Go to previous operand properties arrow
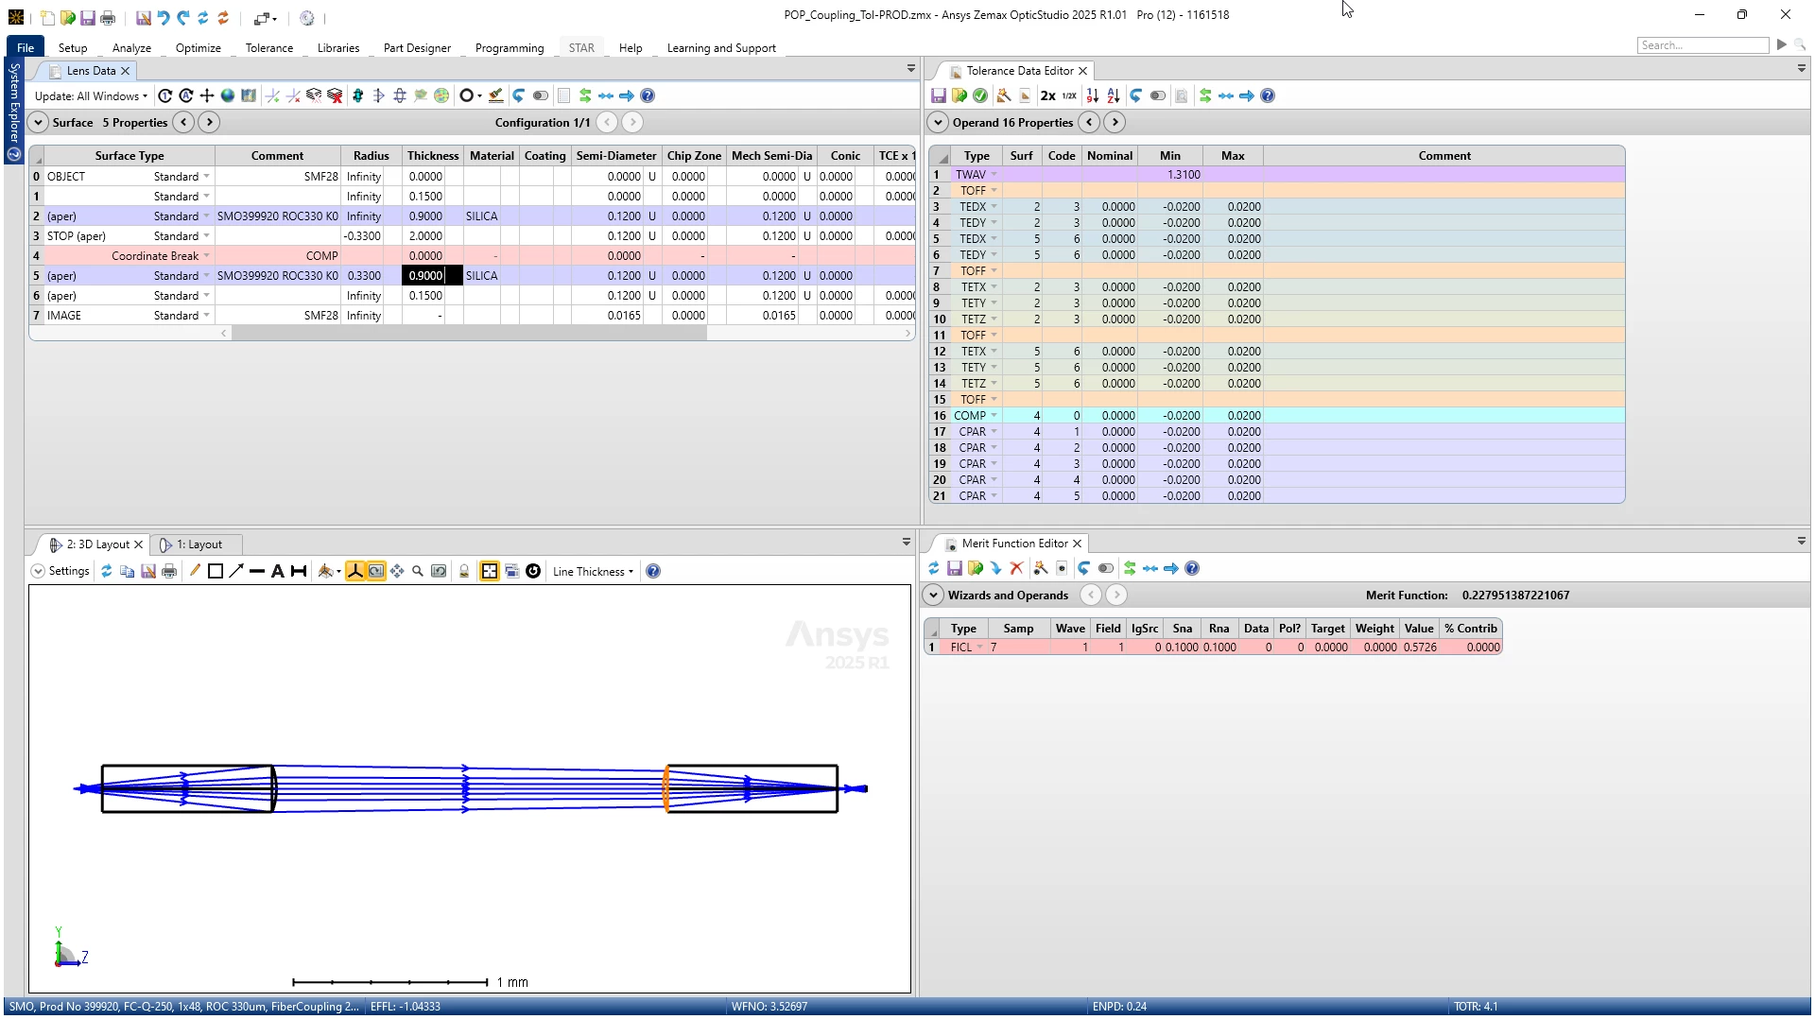Screen dimensions: 1815x1019 (1089, 122)
